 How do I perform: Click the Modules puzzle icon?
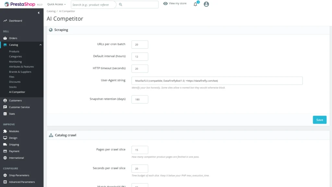point(5,131)
